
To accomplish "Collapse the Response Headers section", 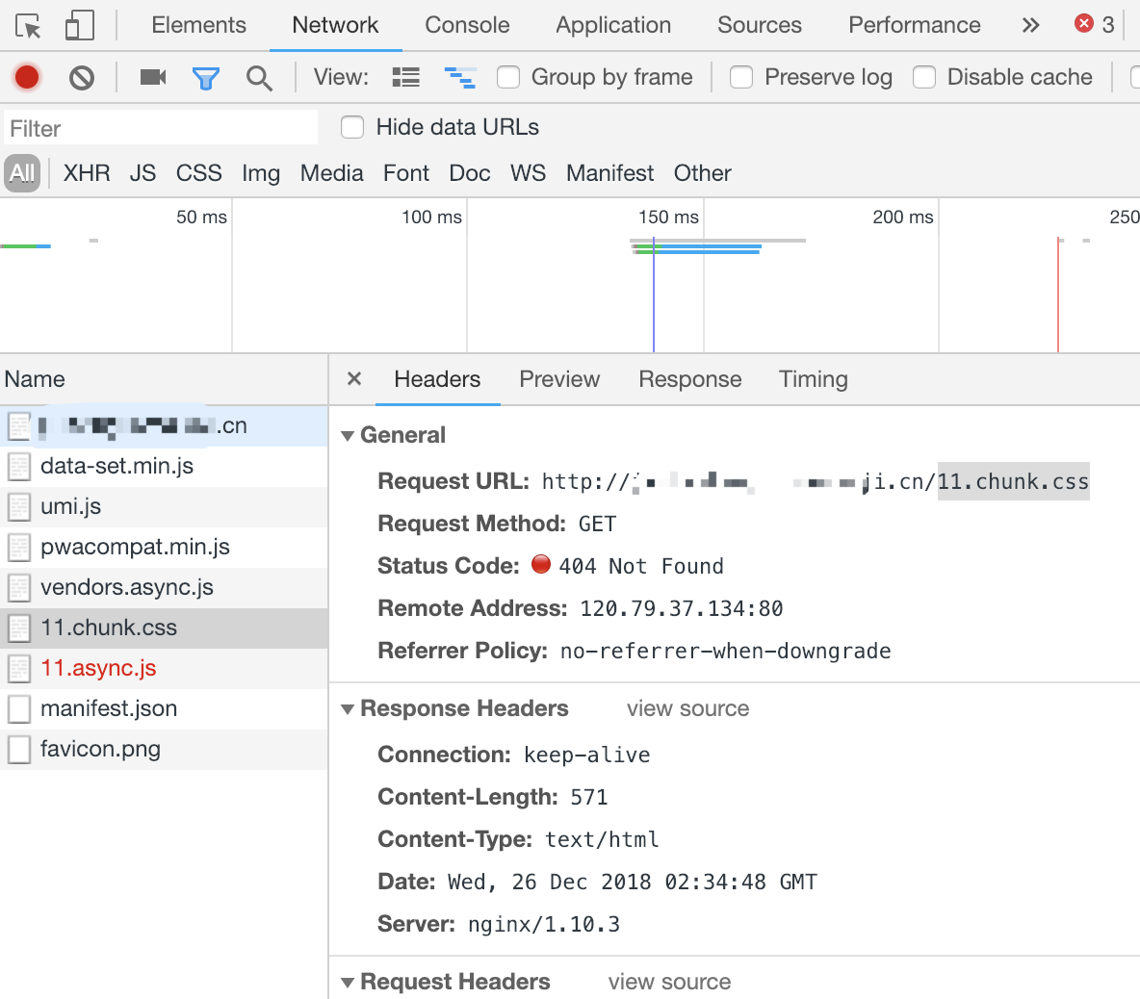I will [x=348, y=708].
